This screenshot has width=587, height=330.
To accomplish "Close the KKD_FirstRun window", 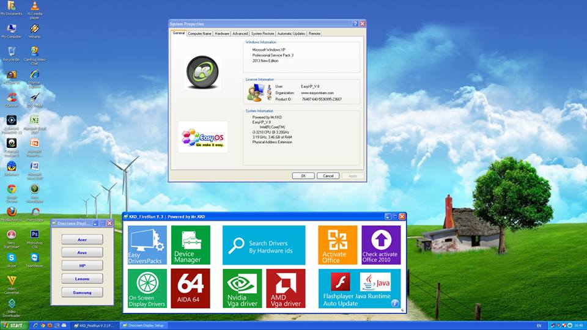I will pyautogui.click(x=402, y=216).
